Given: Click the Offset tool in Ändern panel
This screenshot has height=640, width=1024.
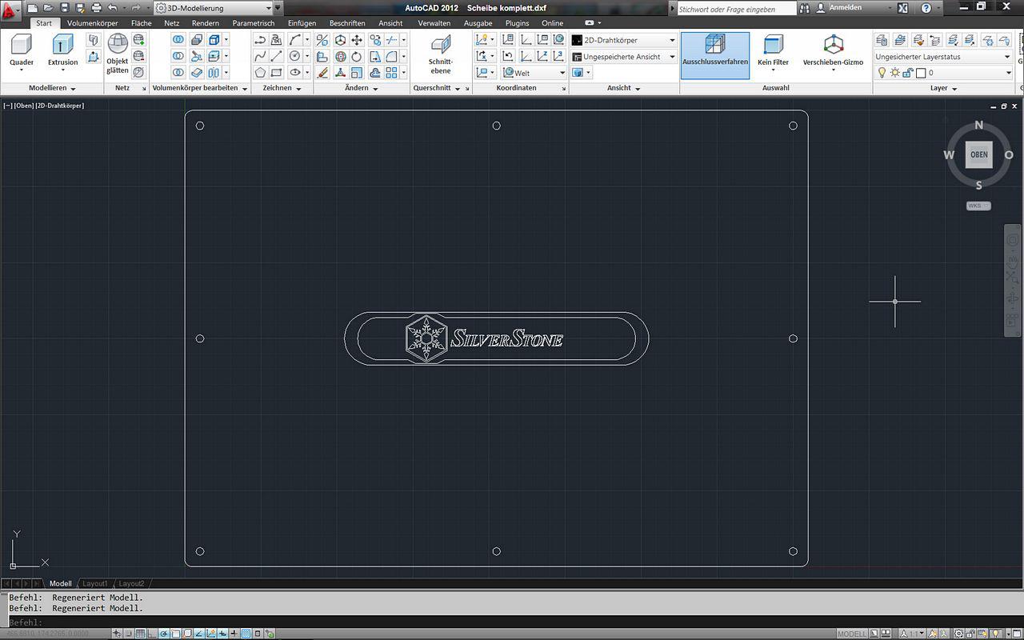Looking at the screenshot, I should (374, 73).
